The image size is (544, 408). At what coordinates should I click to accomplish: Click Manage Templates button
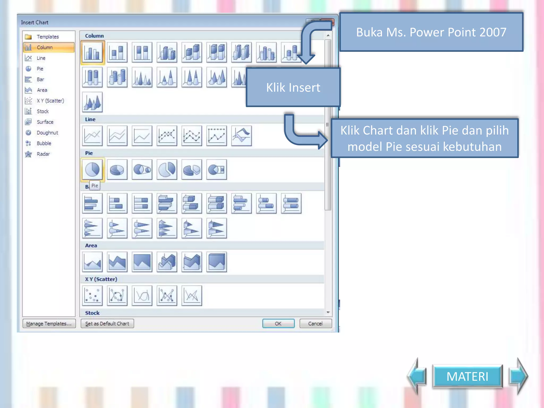point(49,324)
